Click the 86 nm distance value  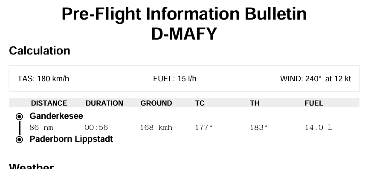pos(41,128)
